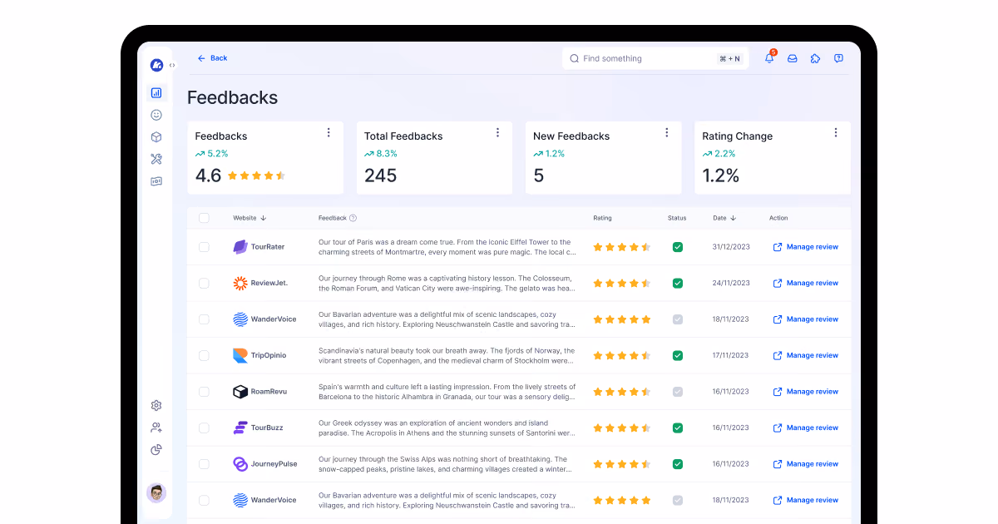The width and height of the screenshot is (998, 524).
Task: Toggle status checkbox in TourRater row
Action: 678,247
